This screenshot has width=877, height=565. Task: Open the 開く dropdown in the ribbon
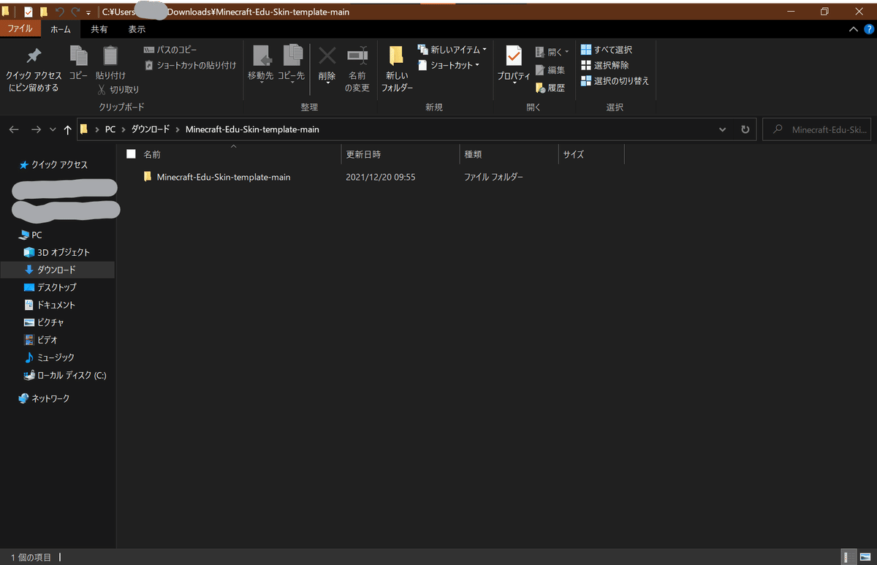[x=553, y=52]
